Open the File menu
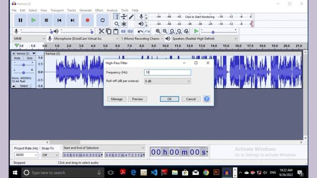The height and width of the screenshot is (178, 317). [14, 10]
